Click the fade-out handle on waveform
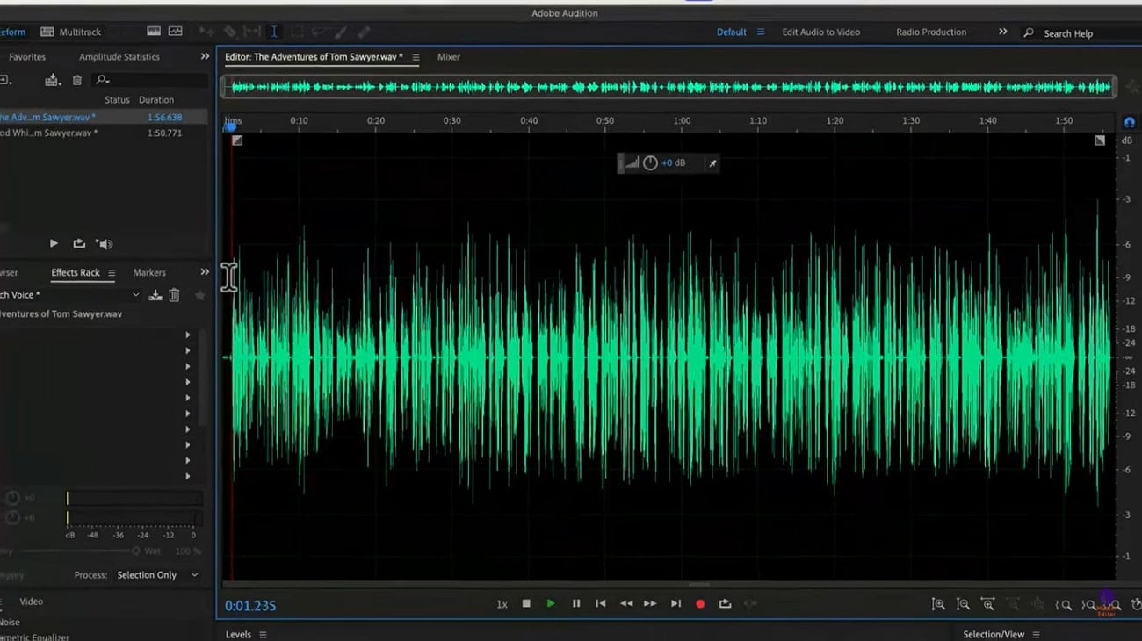 coord(1100,140)
